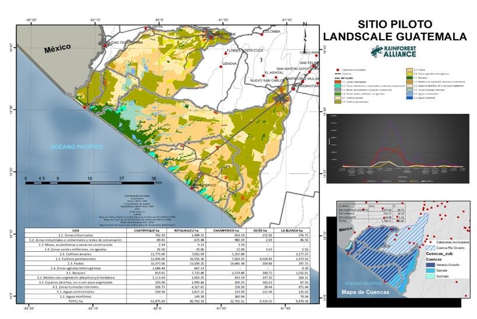Image resolution: width=477 pixels, height=319 pixels.
Task: Select the Colomba town marker
Action: coord(262,34)
